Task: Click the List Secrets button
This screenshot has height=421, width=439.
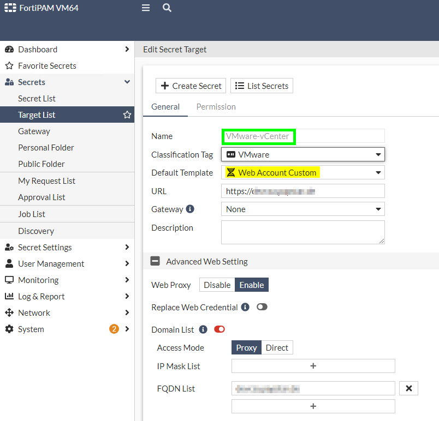Action: coord(262,86)
